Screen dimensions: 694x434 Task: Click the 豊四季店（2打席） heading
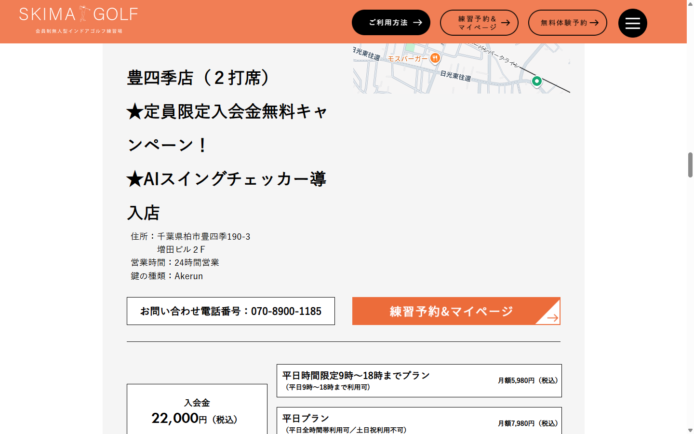pyautogui.click(x=199, y=78)
